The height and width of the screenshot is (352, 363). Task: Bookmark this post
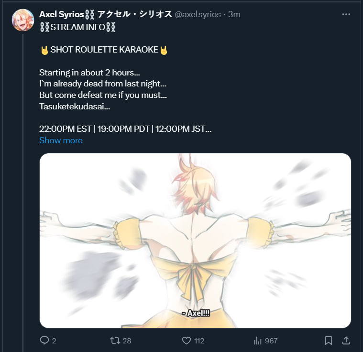click(x=328, y=341)
